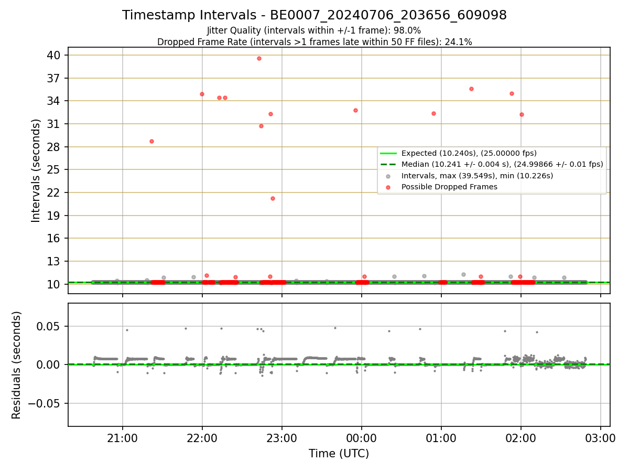
Task: Select the 'Jitter Quality' 98.0% subtitle line
Action: (314, 31)
